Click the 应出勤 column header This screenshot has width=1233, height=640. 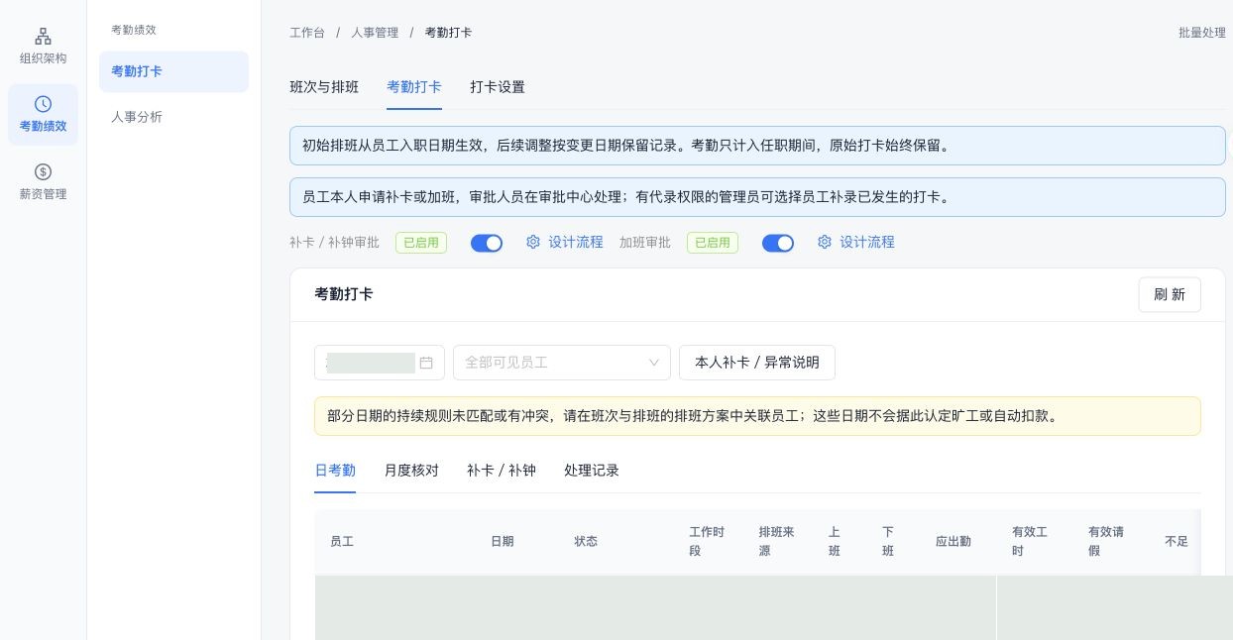point(953,542)
